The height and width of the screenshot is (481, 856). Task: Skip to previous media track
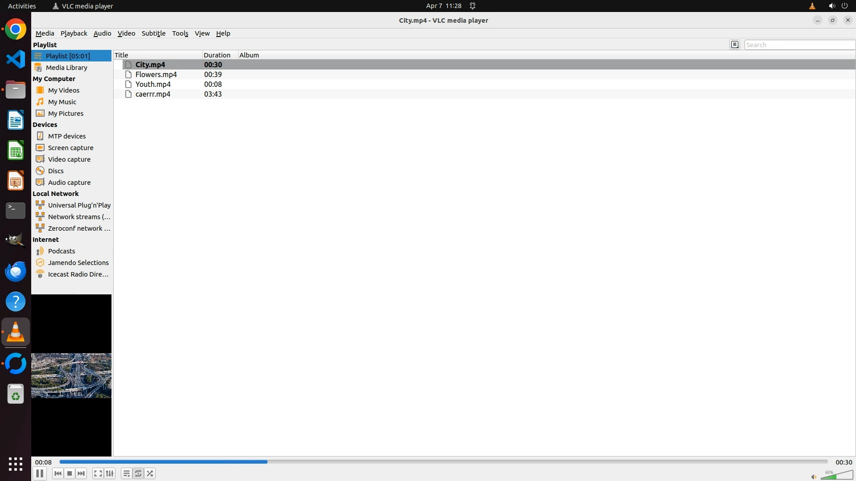coord(58,473)
